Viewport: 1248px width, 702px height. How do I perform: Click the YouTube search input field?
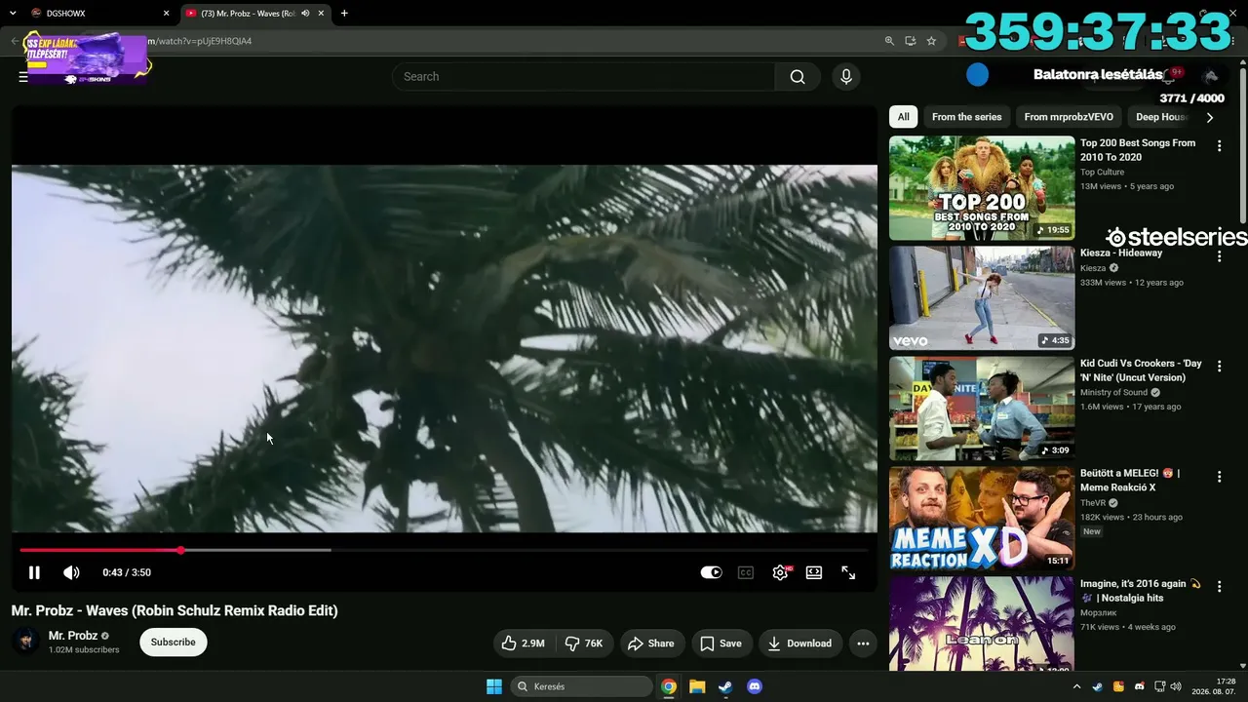583,77
